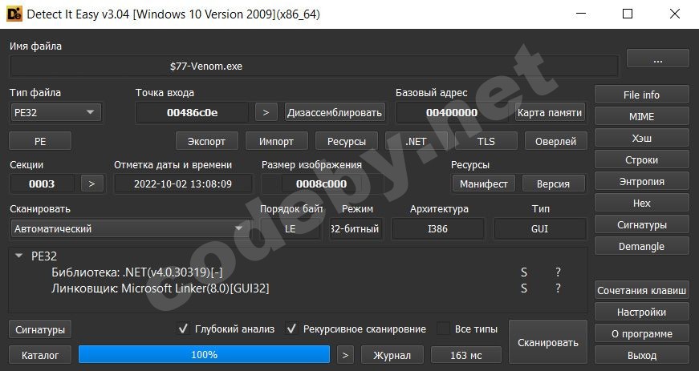Open Настройки settings
This screenshot has width=699, height=371.
pyautogui.click(x=641, y=313)
